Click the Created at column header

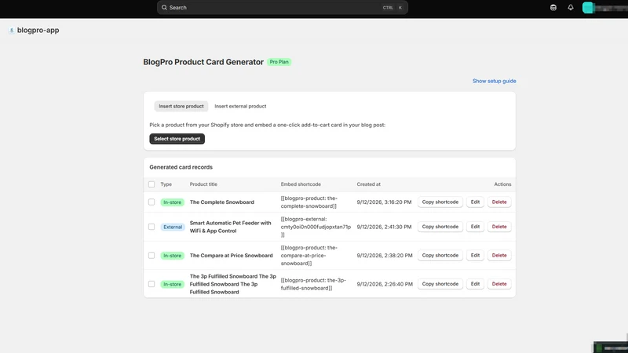point(368,184)
